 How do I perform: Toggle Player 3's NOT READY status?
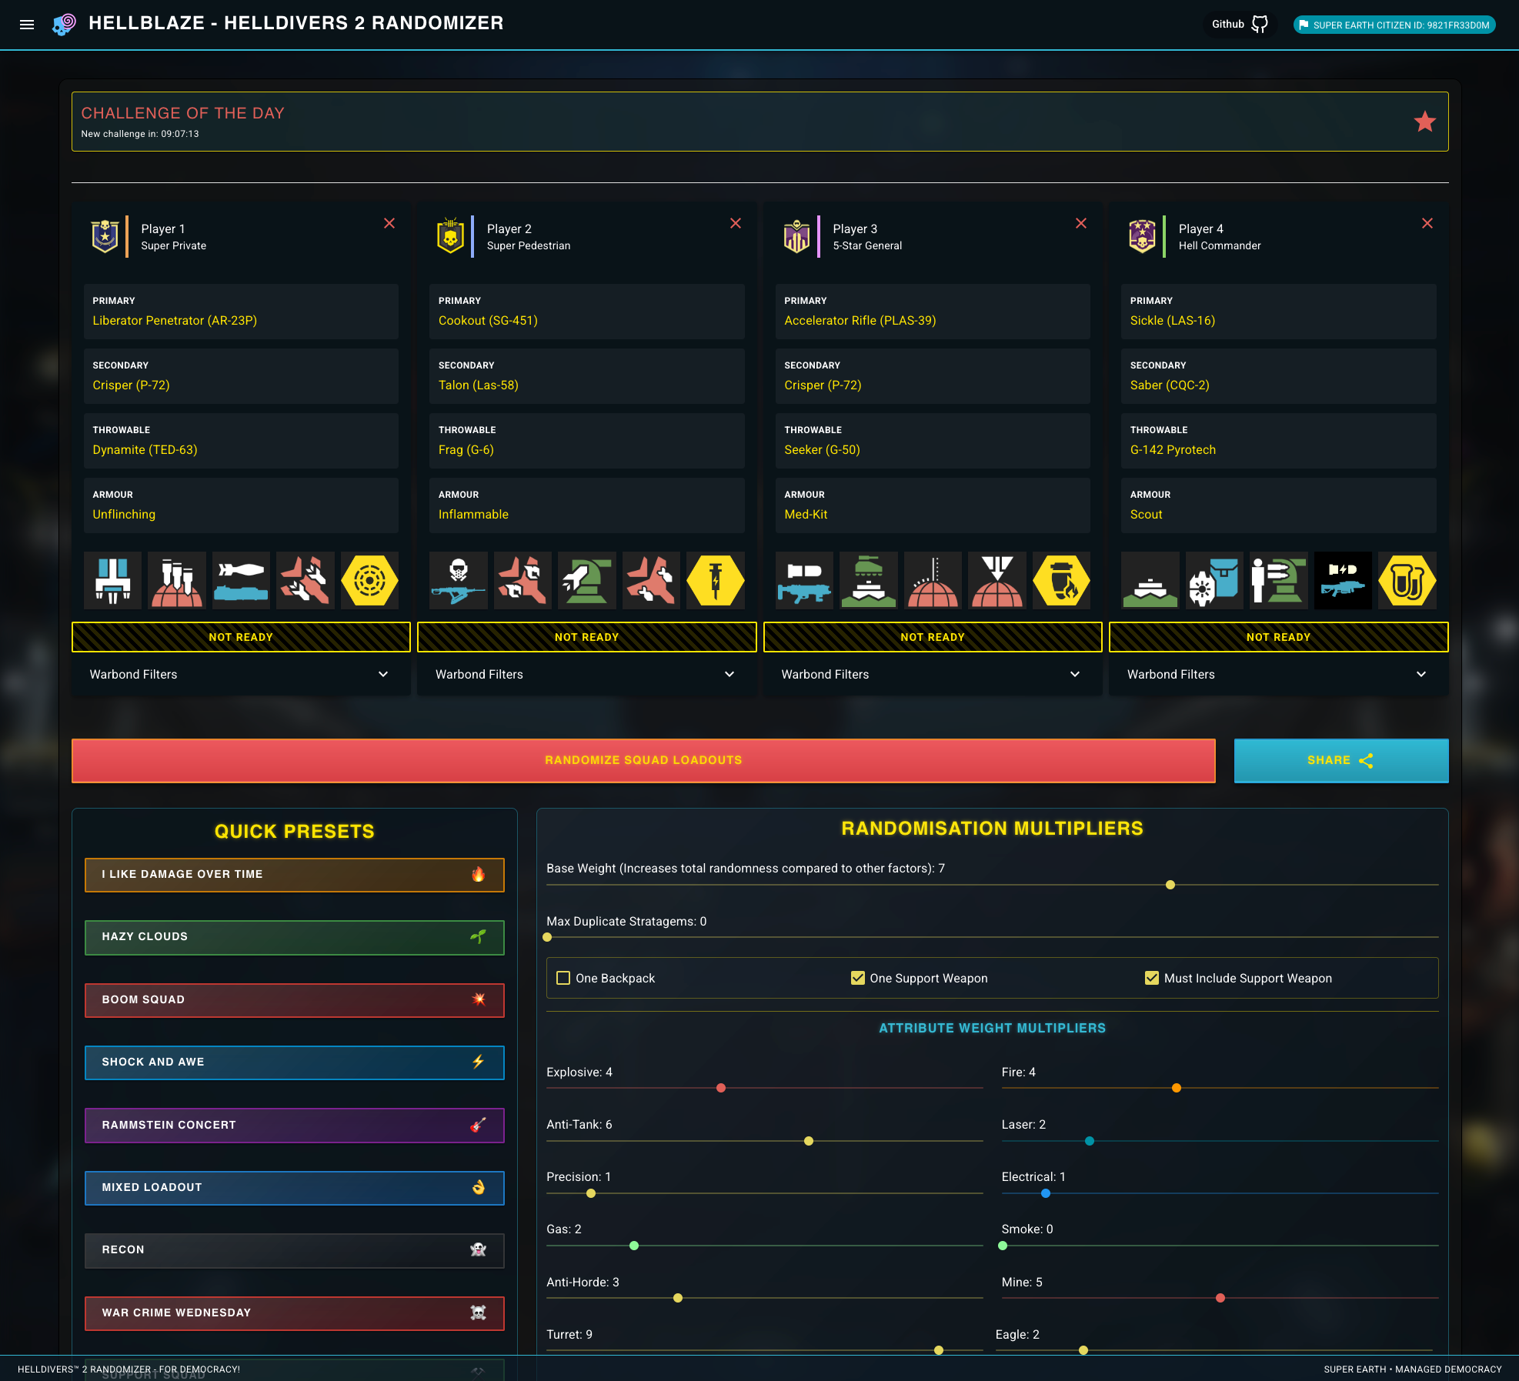[933, 637]
